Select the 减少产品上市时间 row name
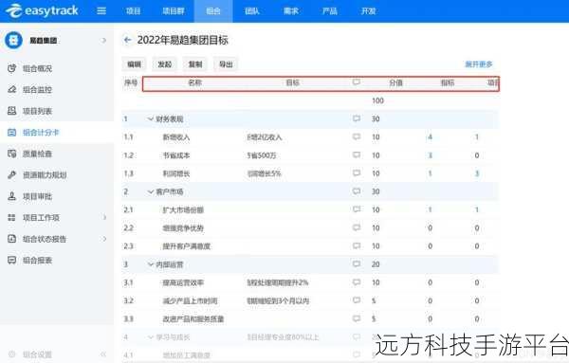Image resolution: width=569 pixels, height=363 pixels. point(190,300)
